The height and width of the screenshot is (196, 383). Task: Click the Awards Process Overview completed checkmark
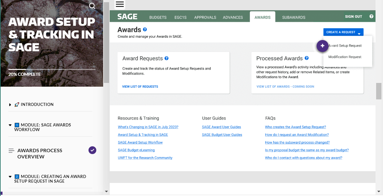[x=92, y=150]
